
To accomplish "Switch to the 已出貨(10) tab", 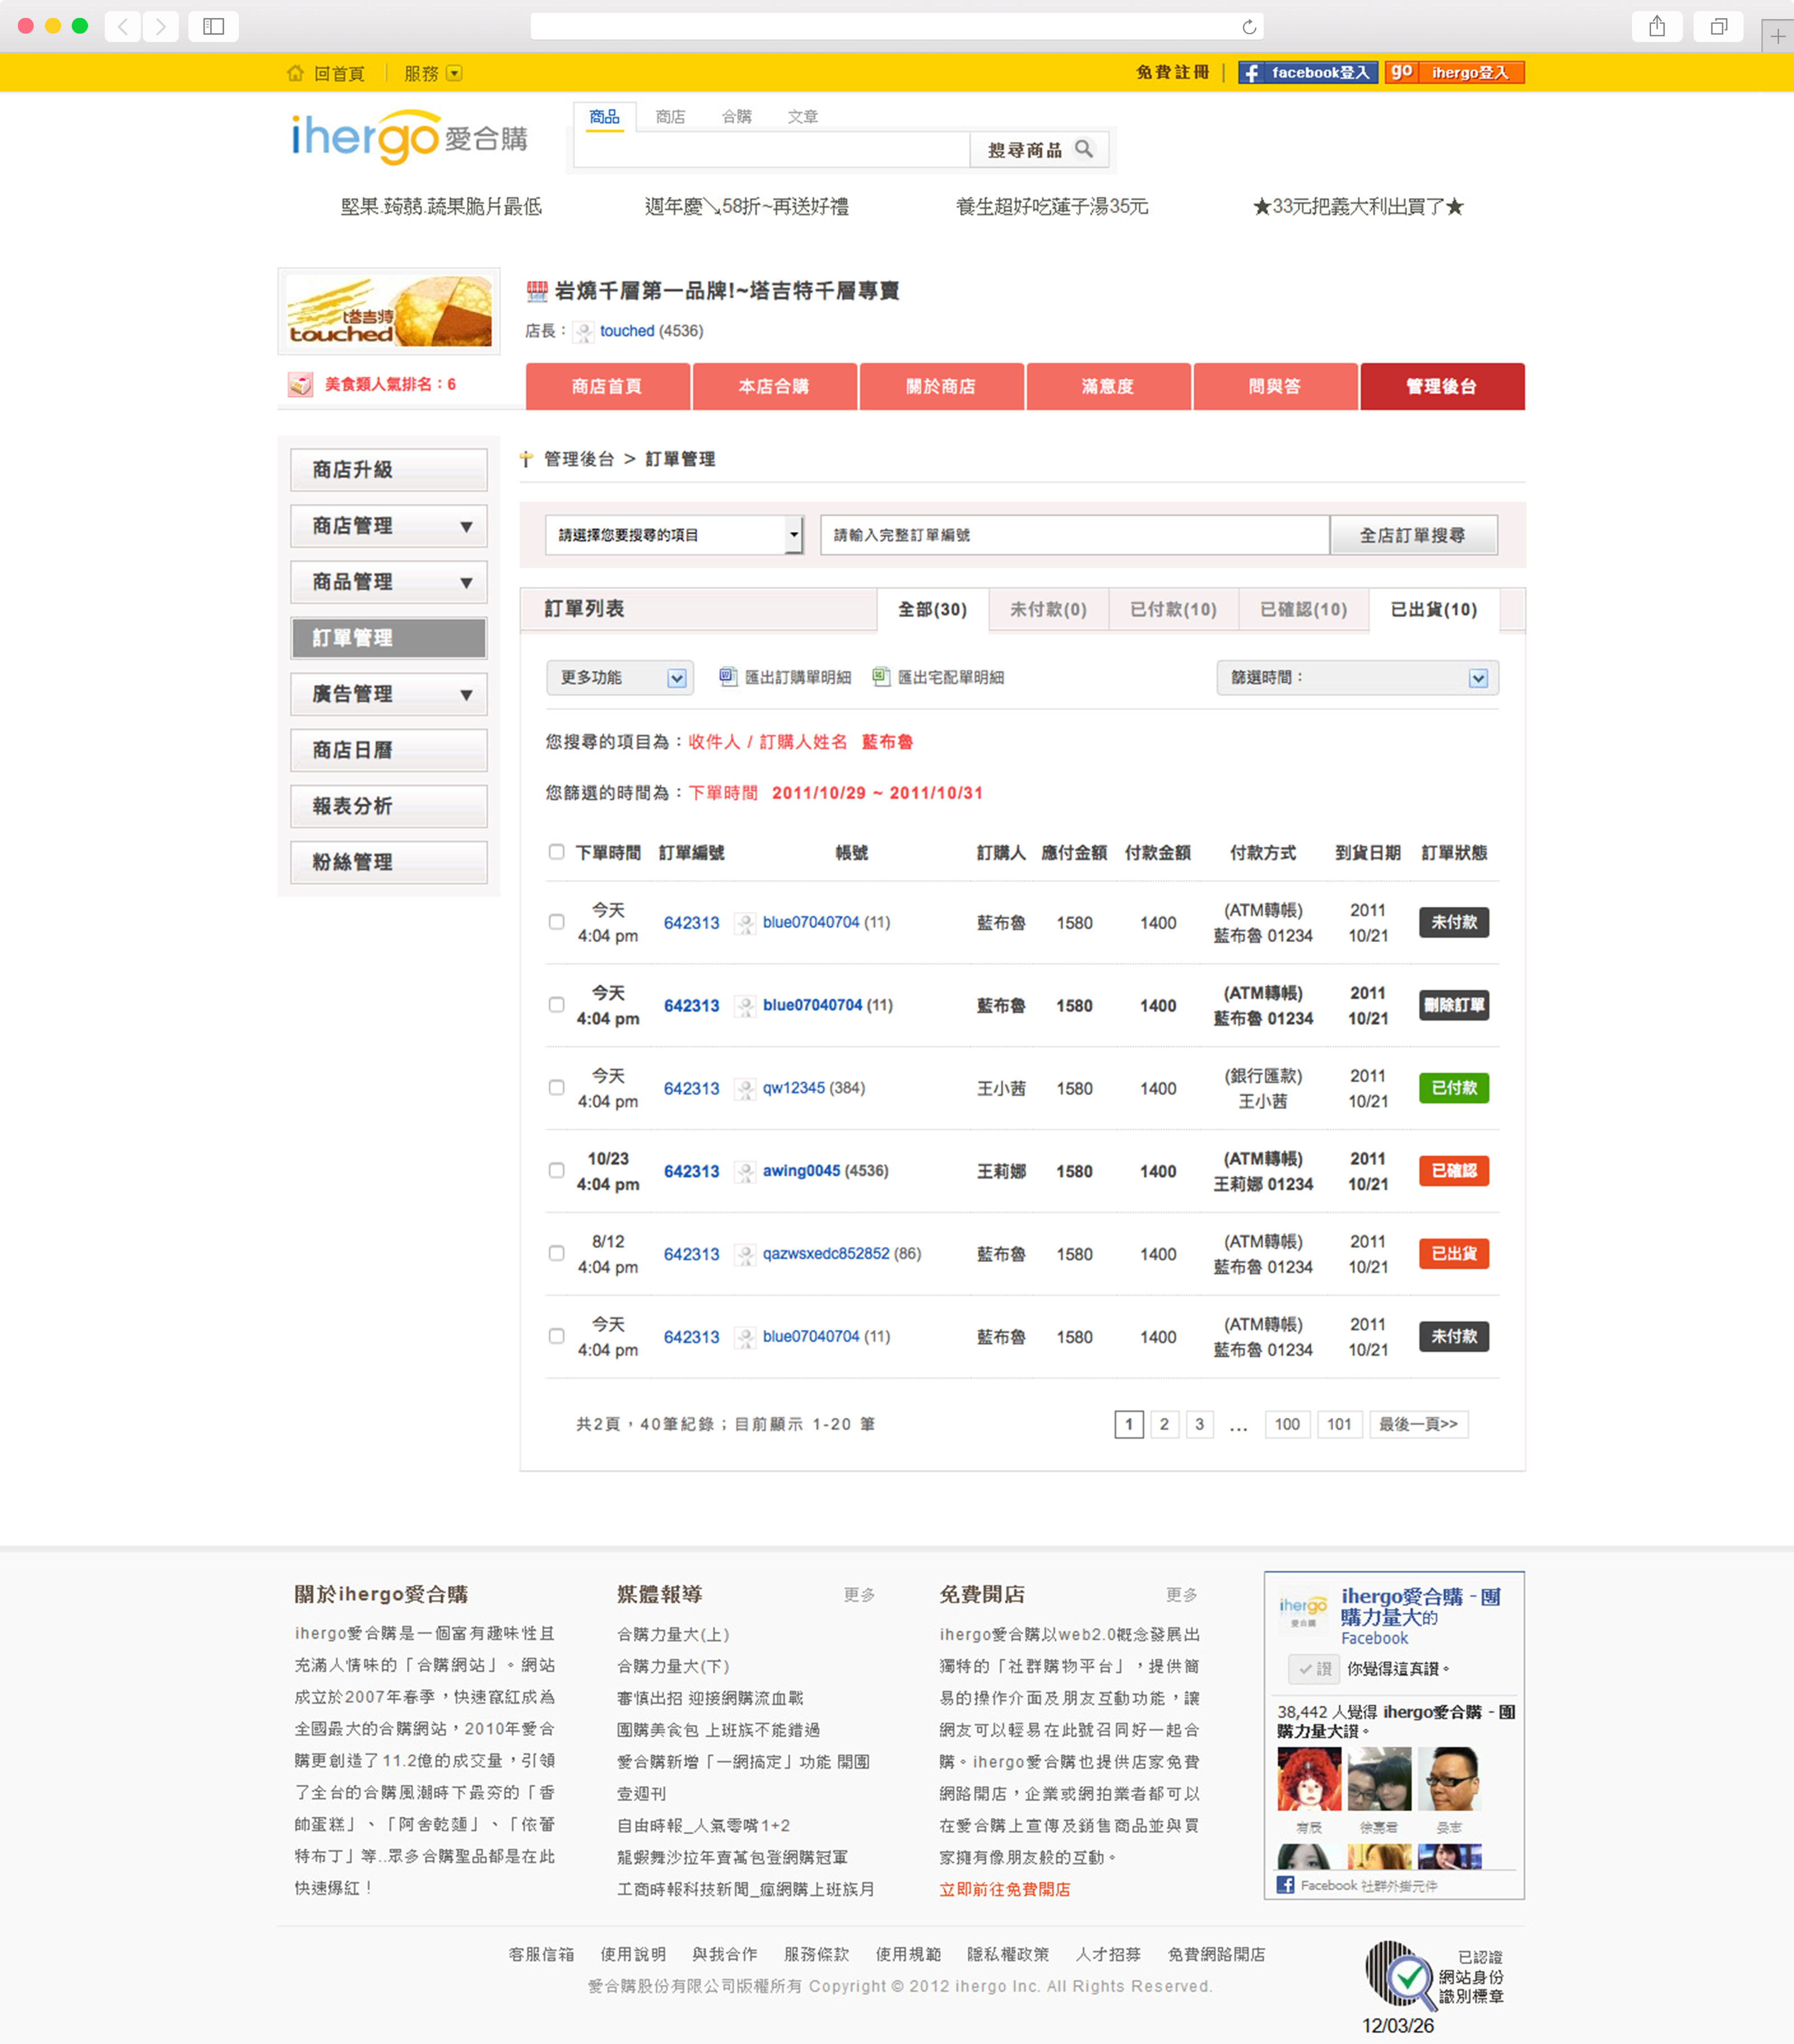I will click(1433, 609).
